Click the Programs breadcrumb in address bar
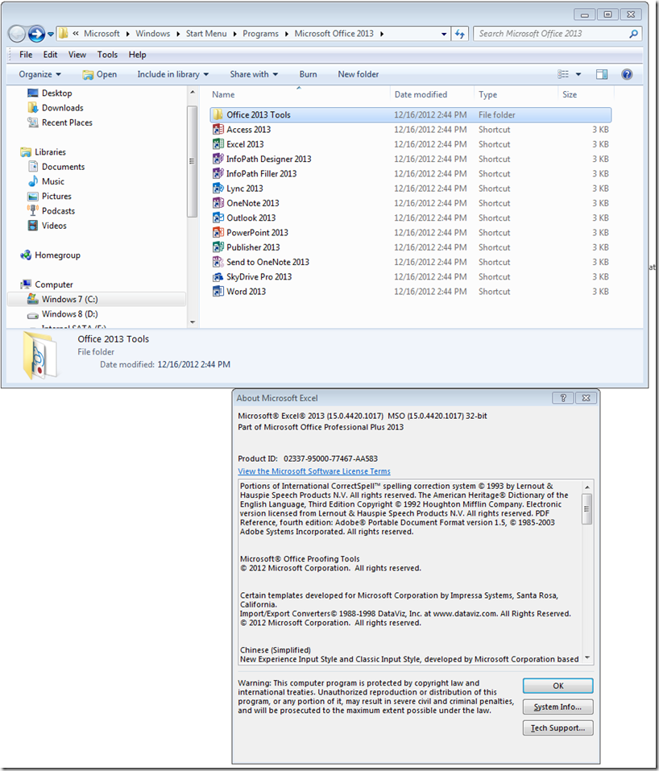The height and width of the screenshot is (771, 659). (x=260, y=34)
